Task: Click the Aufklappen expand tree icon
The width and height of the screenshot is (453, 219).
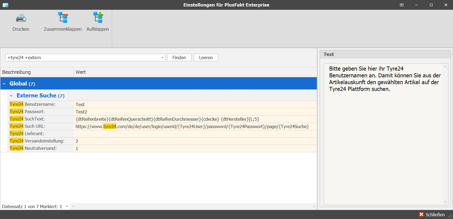Action: (98, 17)
